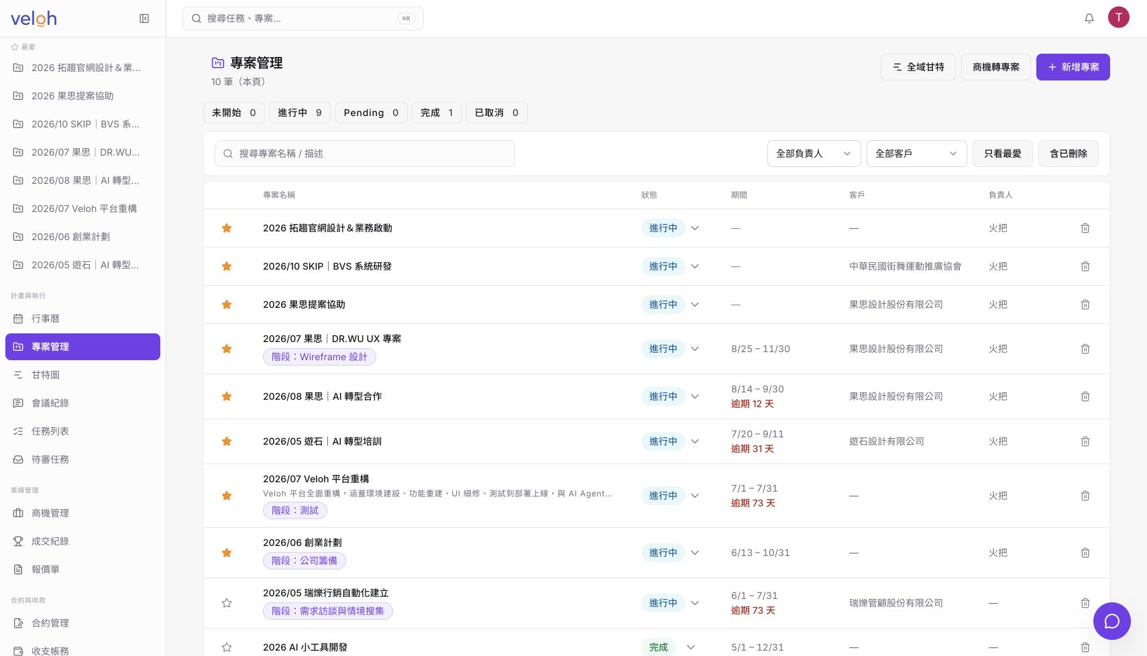Toggle the 含已刪除 button

click(1069, 154)
